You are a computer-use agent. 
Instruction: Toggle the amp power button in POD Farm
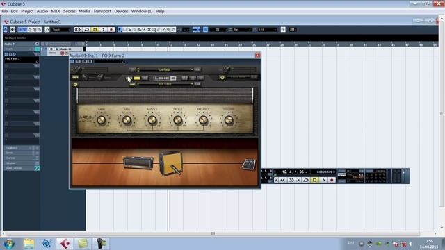point(75,84)
